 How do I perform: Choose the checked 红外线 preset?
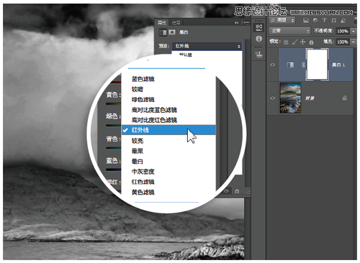[x=168, y=130]
